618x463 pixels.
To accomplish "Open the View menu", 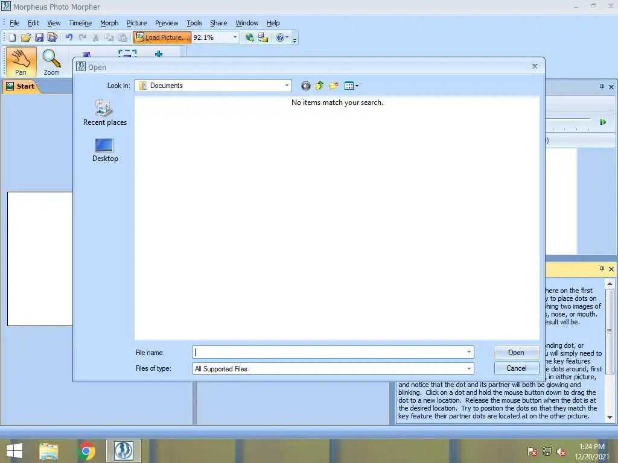I will click(x=54, y=23).
